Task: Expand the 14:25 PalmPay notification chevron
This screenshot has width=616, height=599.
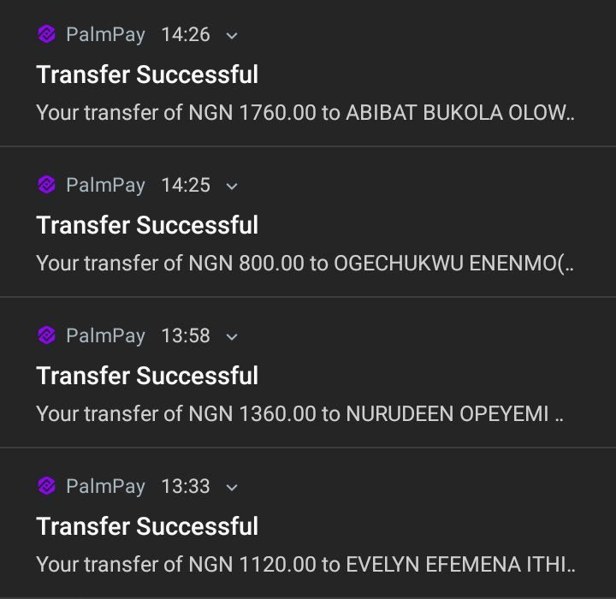Action: click(232, 187)
